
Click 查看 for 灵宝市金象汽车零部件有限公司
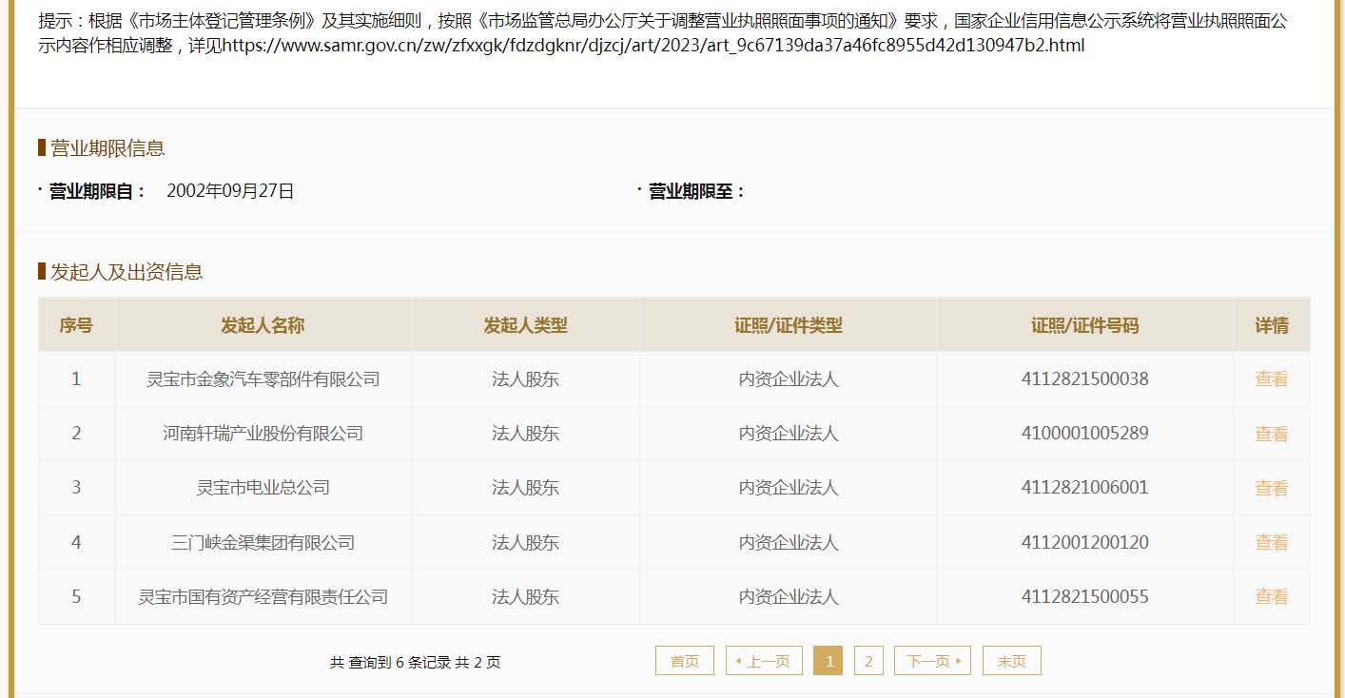point(1271,379)
